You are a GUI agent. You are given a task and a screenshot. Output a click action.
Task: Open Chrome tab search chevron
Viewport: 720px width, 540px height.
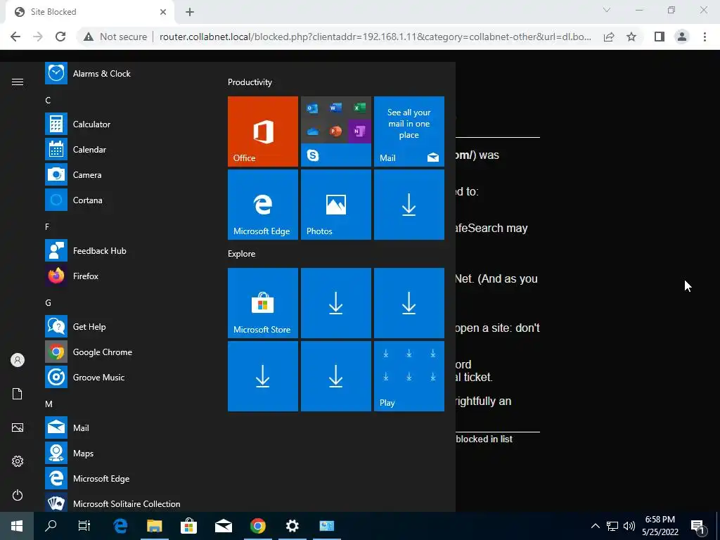click(x=607, y=10)
